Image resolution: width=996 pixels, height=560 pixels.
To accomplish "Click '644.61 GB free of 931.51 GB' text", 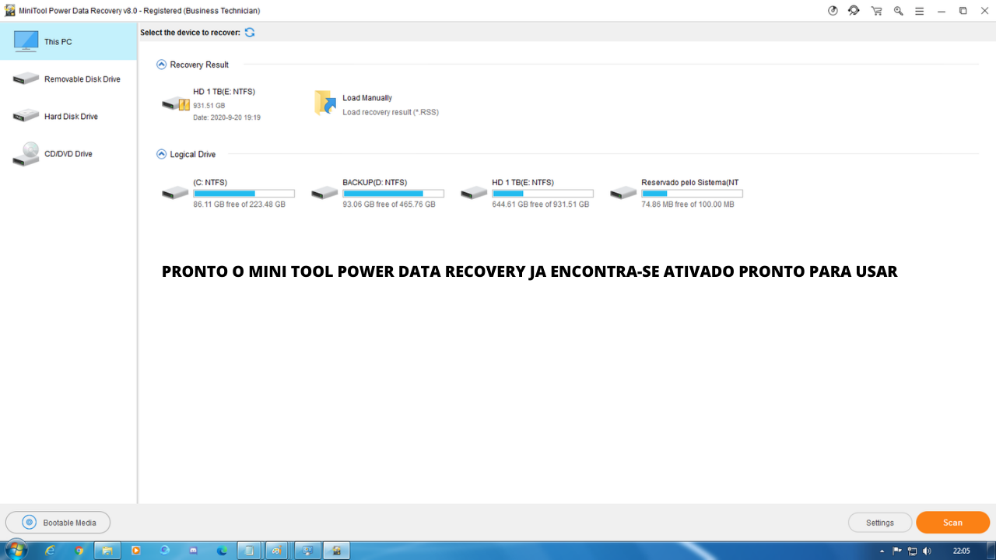I will tap(540, 205).
